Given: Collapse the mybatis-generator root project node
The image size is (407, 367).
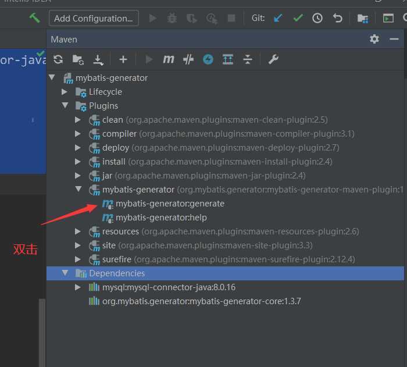Looking at the screenshot, I should [52, 77].
